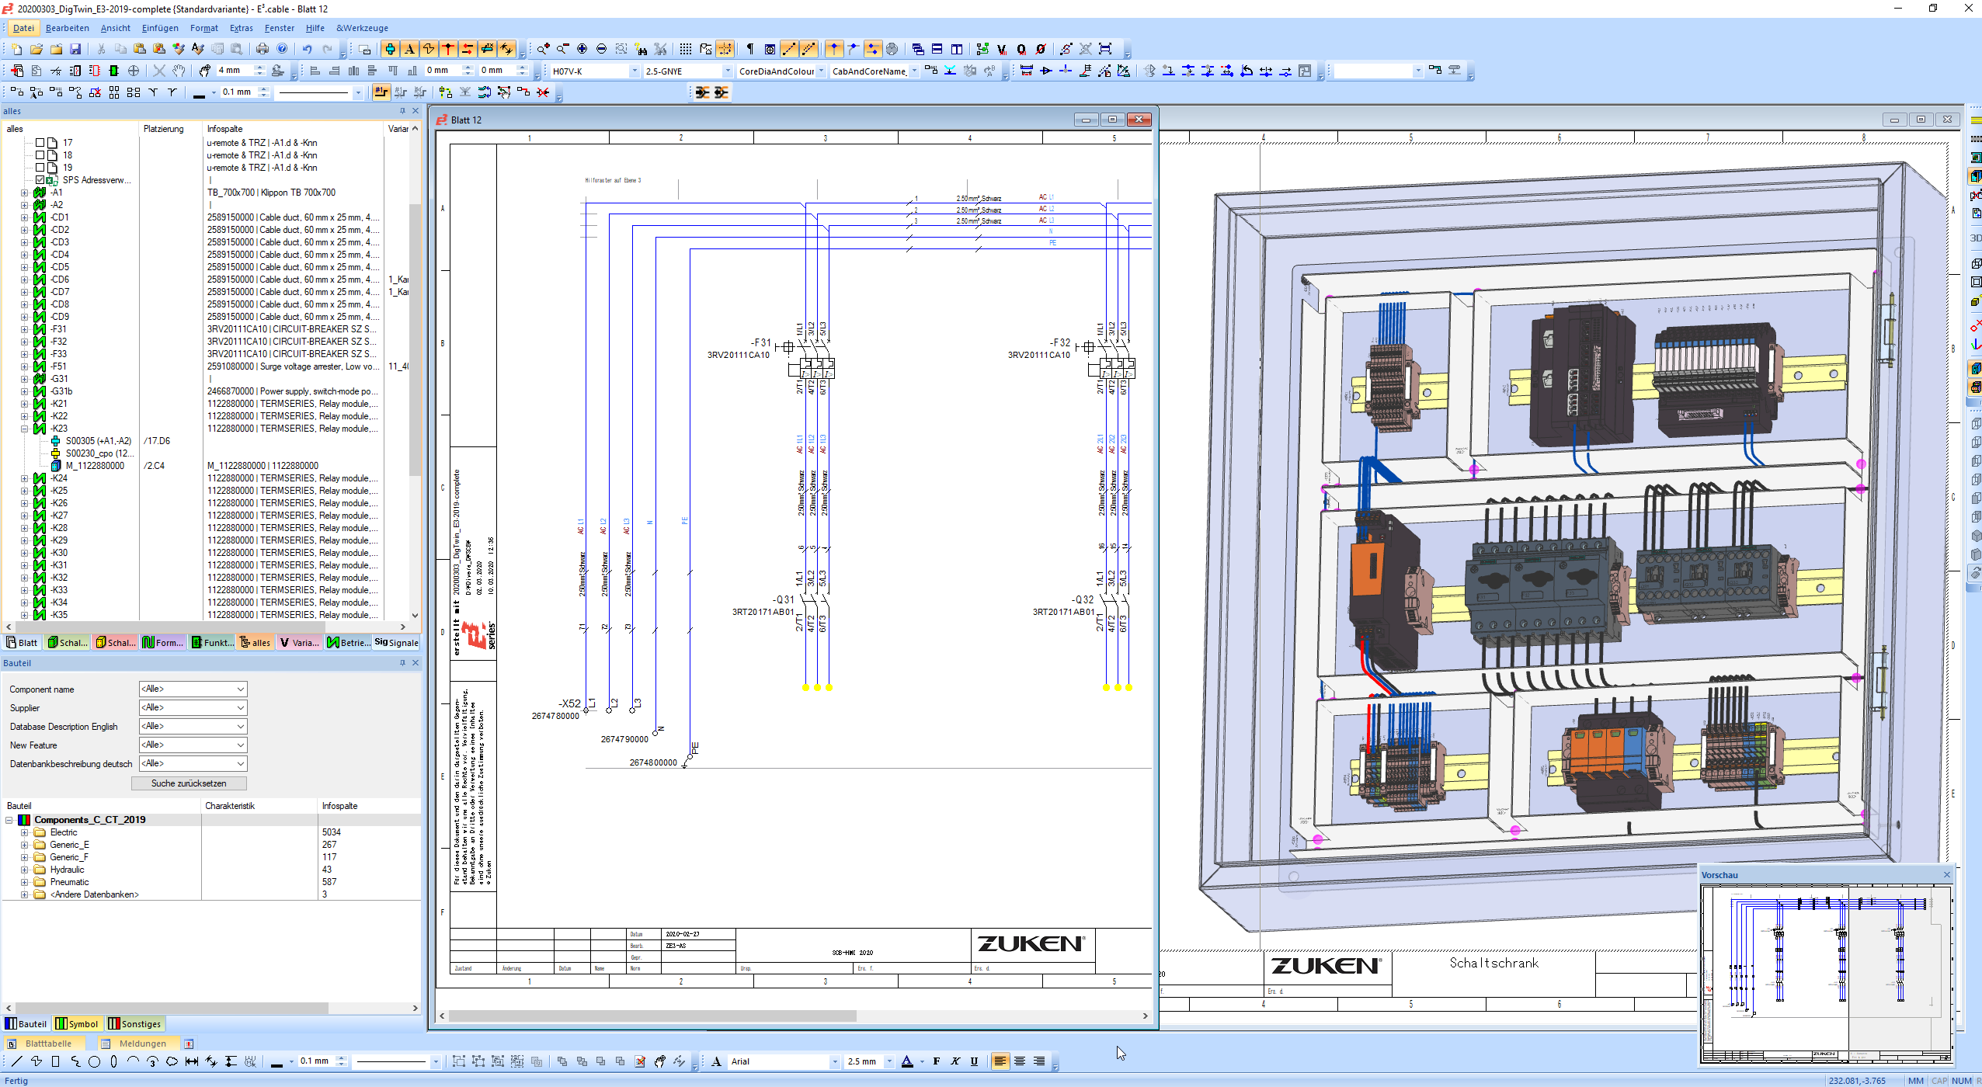Click the underline 'U' text format icon

point(974,1061)
